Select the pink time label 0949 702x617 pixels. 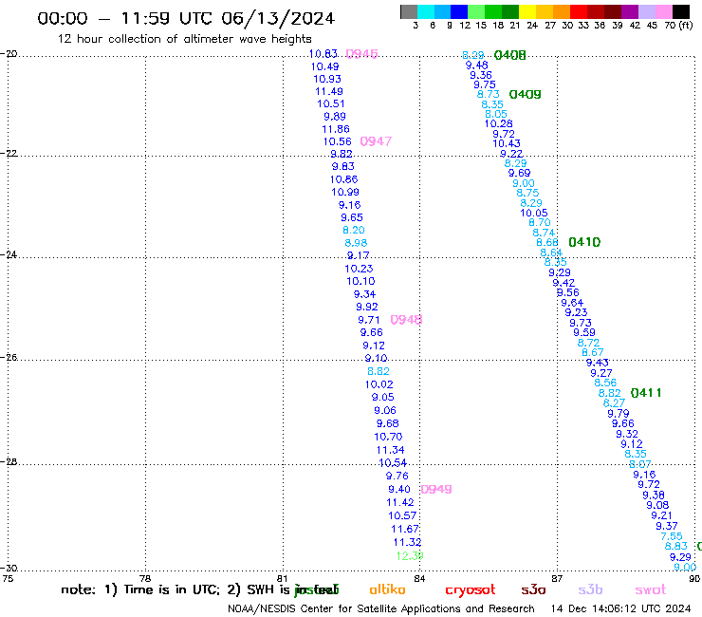[x=436, y=489]
